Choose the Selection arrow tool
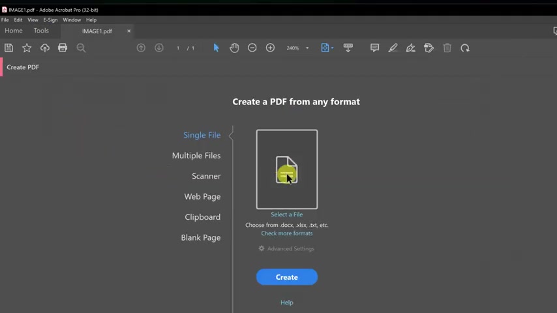The image size is (557, 313). (216, 48)
